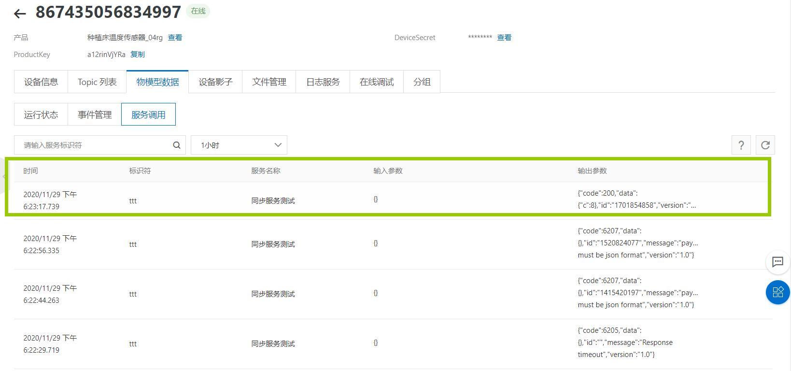Click timestamp 6:22:44.263 row
The image size is (791, 371).
coord(50,294)
